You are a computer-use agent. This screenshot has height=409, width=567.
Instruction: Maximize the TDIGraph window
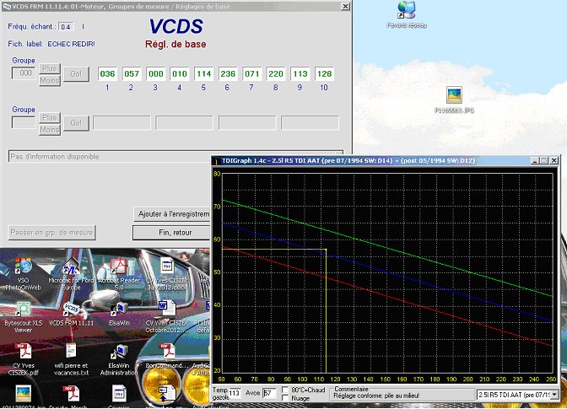[544, 161]
